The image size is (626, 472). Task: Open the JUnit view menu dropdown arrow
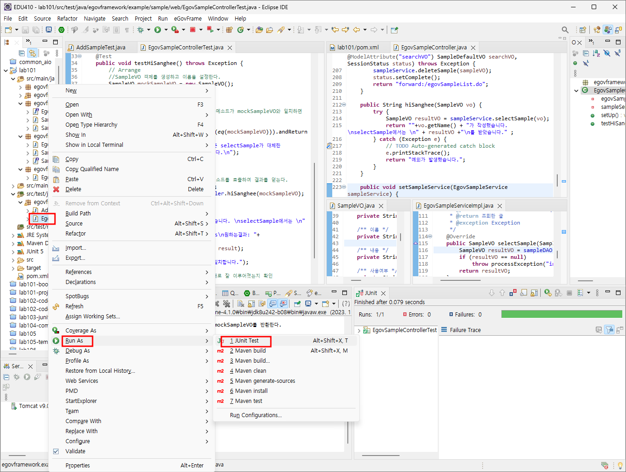[x=589, y=293]
